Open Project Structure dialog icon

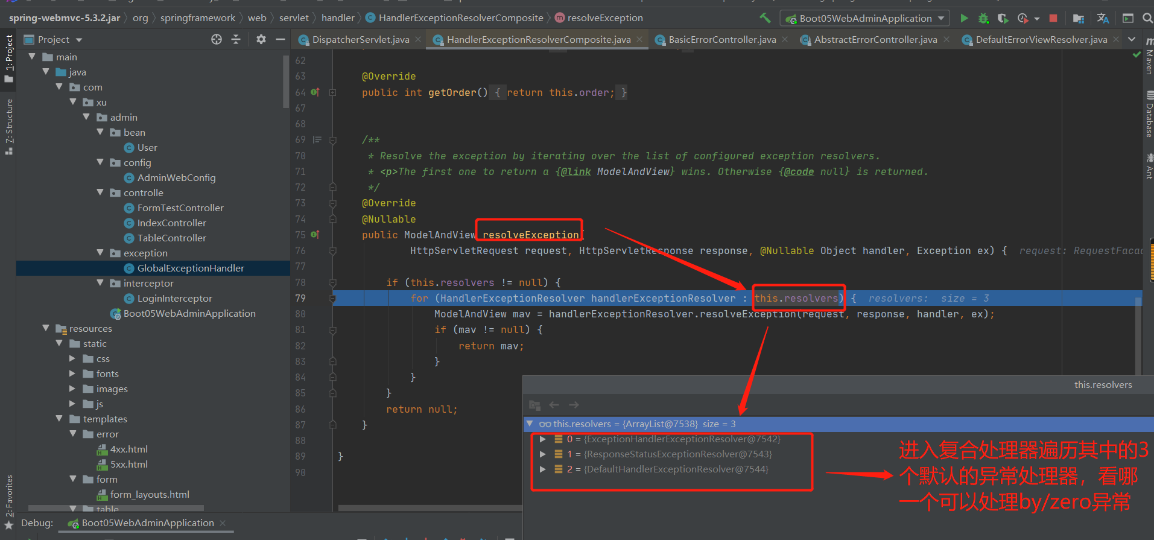point(1079,18)
